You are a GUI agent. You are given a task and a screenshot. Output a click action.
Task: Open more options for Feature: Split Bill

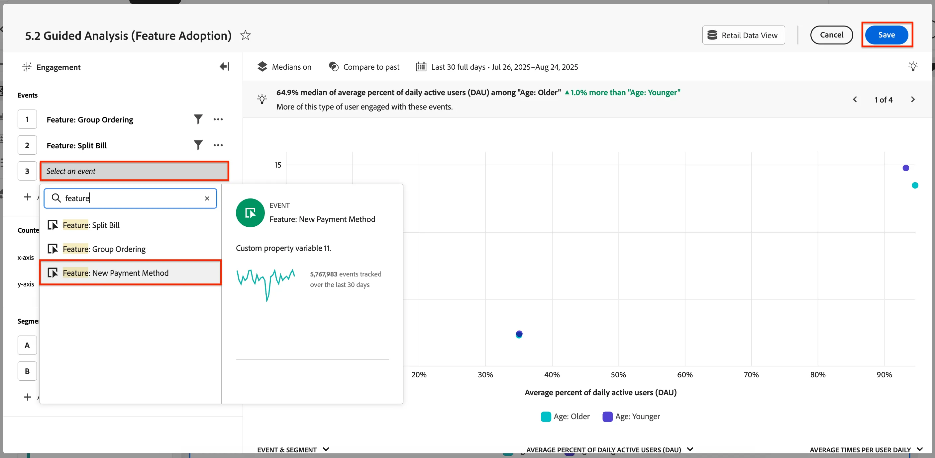point(218,145)
